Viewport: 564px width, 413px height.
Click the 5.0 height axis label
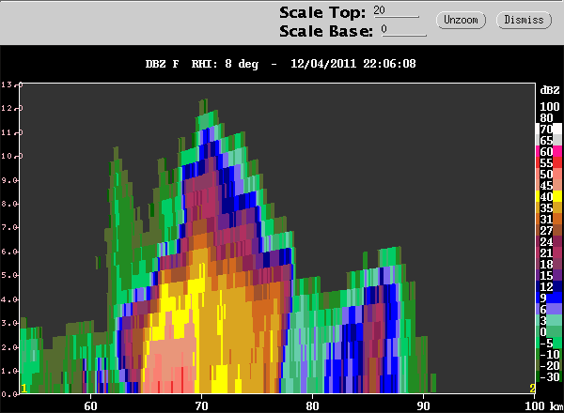click(9, 275)
